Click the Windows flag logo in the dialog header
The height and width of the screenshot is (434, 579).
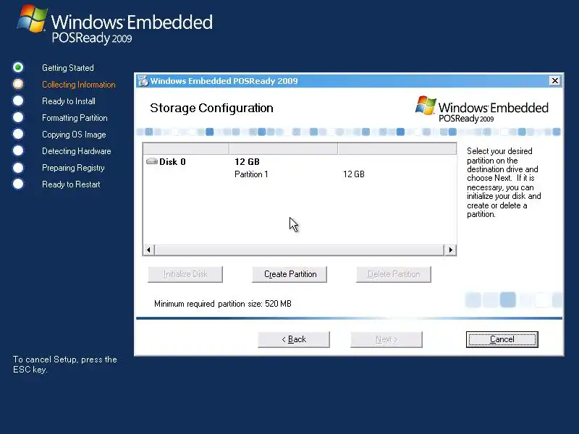(x=426, y=106)
